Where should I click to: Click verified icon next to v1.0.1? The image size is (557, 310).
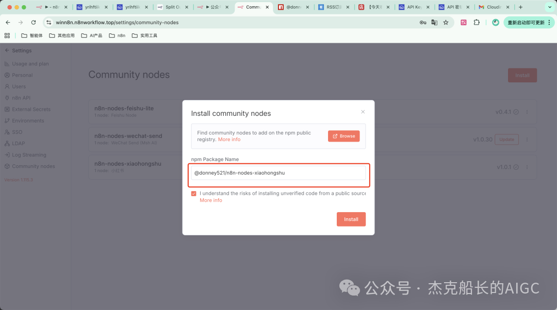click(x=516, y=167)
